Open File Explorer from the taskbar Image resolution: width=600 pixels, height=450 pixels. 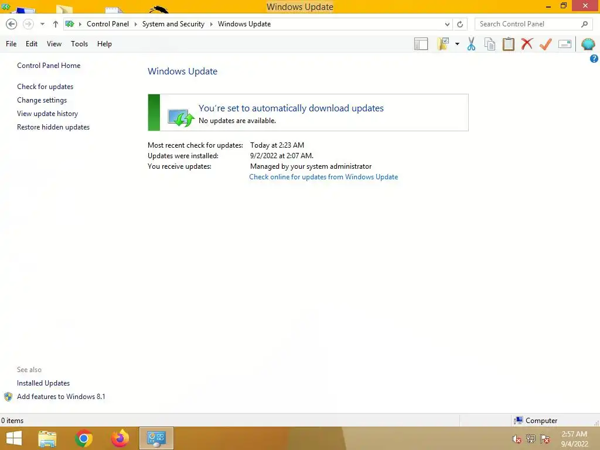47,438
